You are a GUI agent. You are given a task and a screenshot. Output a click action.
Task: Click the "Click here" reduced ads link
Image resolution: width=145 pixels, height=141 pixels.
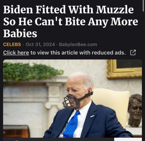16,53
